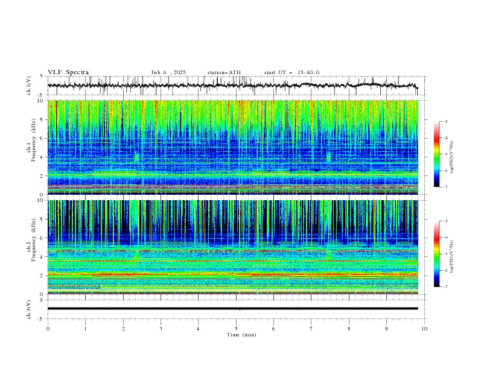Click the date 'Feb. 6 , 2025'
The image size is (478, 369).
(x=168, y=72)
